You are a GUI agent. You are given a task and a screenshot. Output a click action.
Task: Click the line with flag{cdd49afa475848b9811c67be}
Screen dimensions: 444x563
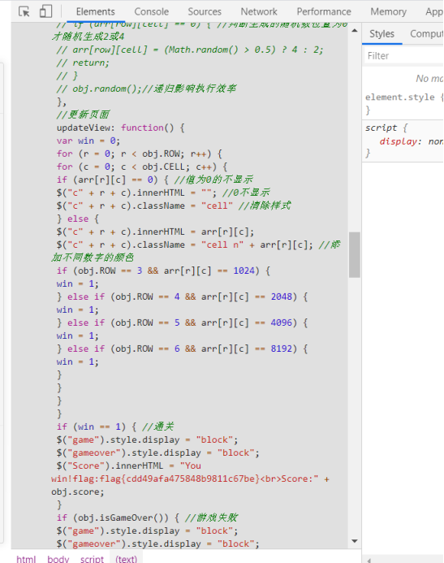point(190,479)
